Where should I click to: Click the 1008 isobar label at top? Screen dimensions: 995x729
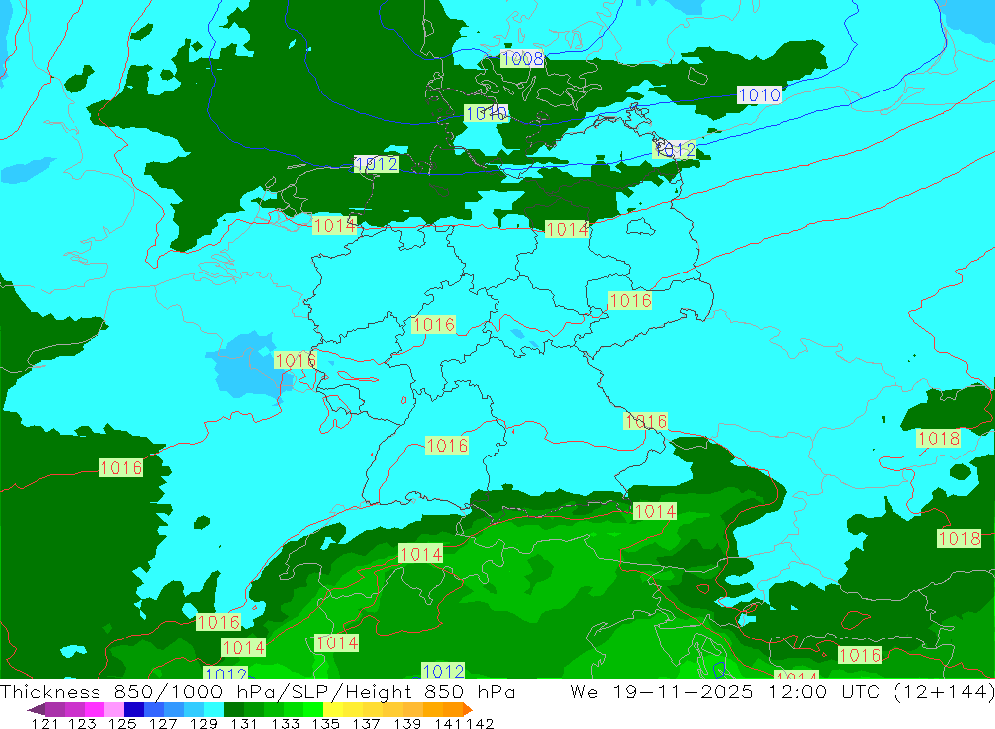point(522,59)
